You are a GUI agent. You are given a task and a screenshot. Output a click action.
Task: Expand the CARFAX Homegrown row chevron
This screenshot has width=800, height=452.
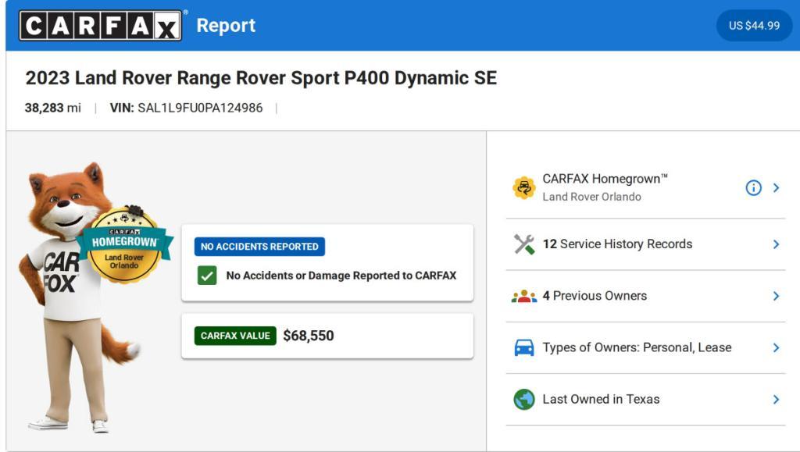coord(776,187)
